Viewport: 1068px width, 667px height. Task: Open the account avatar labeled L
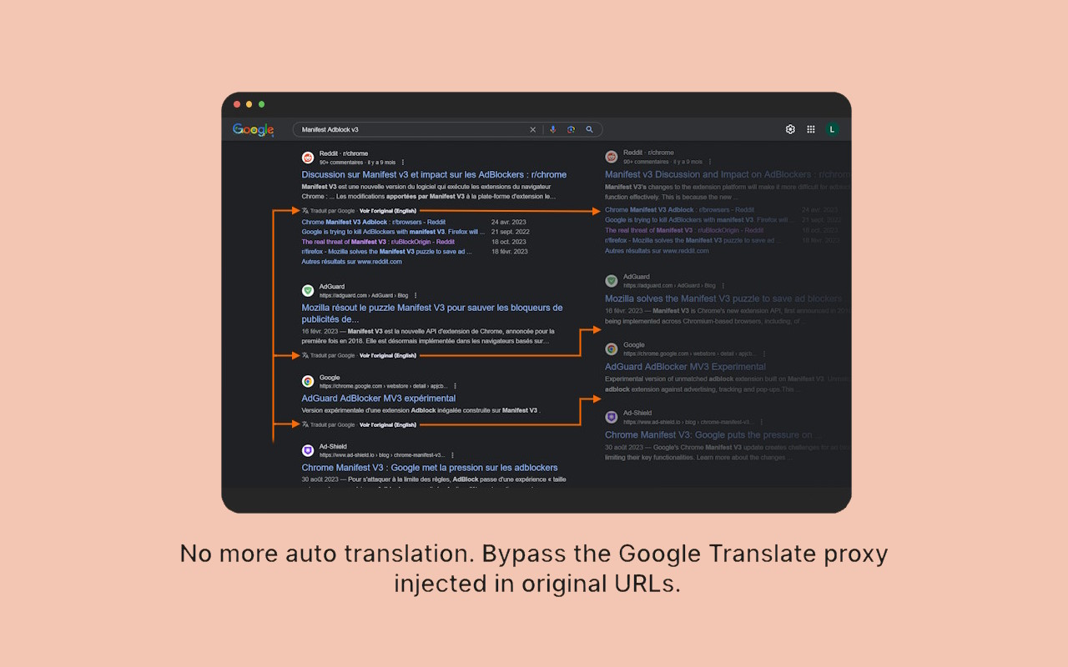[832, 129]
